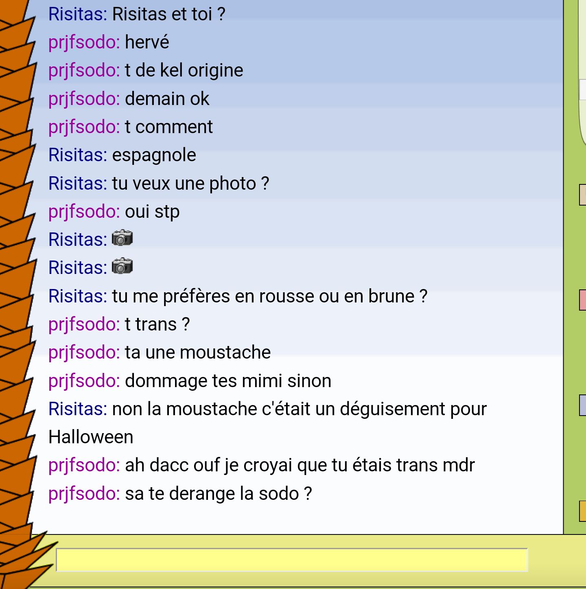Select the golden yellow color swatch on the right edge

pos(582,511)
